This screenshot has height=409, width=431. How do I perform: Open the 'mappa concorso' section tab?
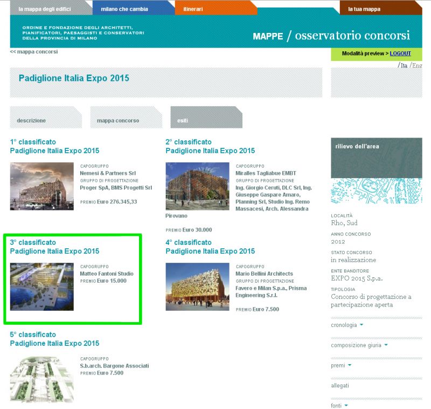(118, 120)
